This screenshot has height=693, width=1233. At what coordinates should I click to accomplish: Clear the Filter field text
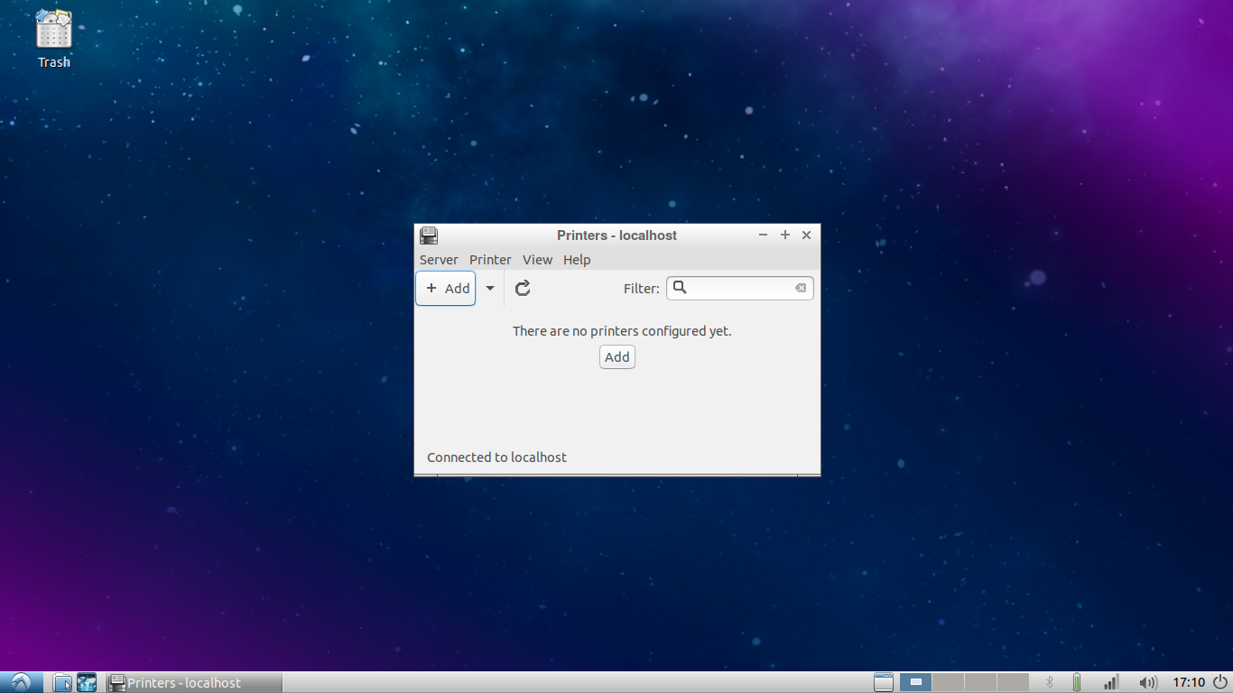point(801,289)
